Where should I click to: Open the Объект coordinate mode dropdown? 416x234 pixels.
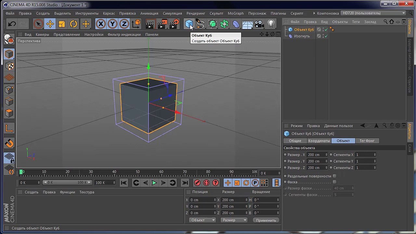(x=202, y=220)
